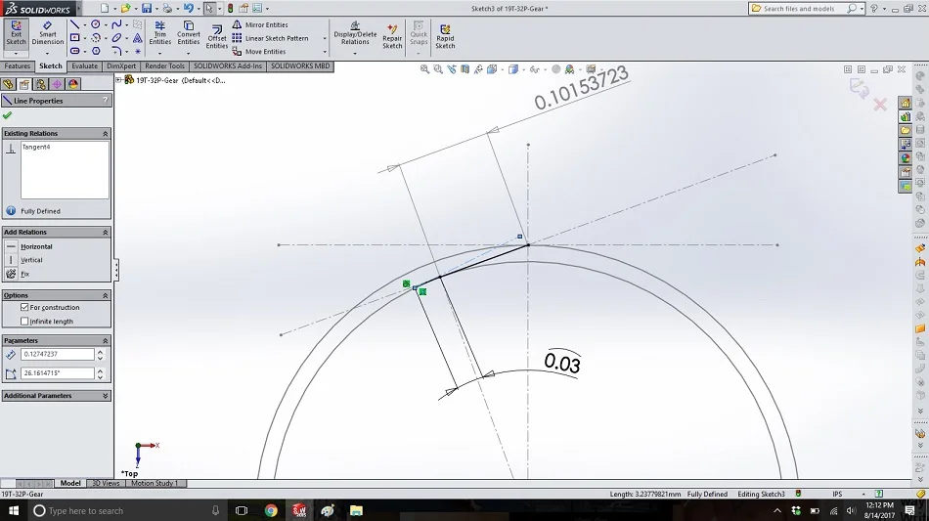Click Move Entities

pyautogui.click(x=259, y=52)
